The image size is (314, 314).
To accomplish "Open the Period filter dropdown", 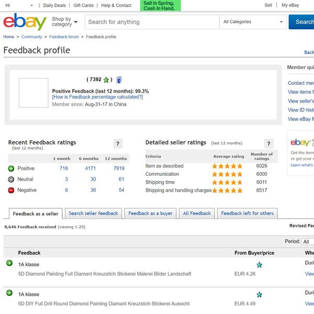I will [x=308, y=241].
